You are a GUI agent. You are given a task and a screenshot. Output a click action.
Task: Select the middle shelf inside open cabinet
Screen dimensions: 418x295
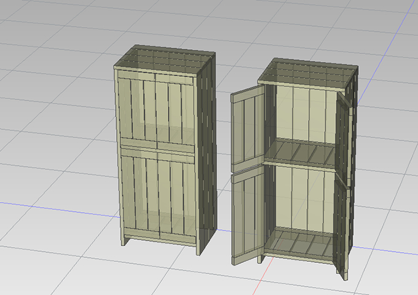[x=300, y=154]
